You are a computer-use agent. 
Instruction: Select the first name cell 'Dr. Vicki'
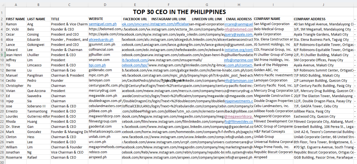[16, 29]
